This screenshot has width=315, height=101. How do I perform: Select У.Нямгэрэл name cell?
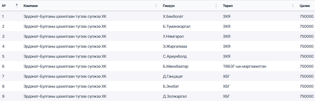point(173,36)
